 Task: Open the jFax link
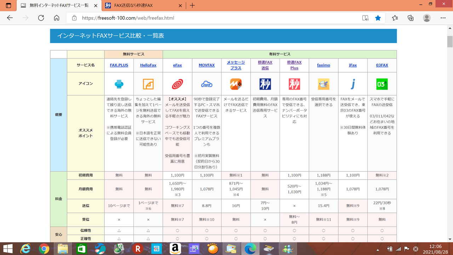point(353,65)
